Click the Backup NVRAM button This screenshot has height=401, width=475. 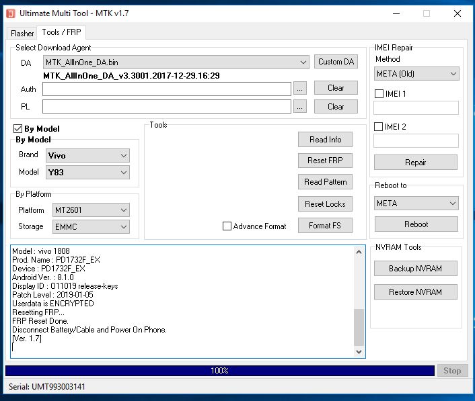pyautogui.click(x=415, y=269)
